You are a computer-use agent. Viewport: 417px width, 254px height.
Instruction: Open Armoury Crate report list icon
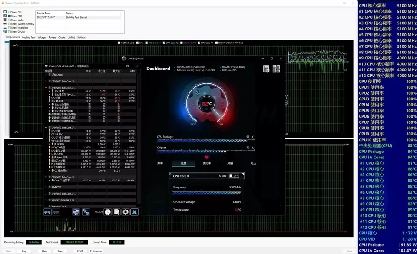[266, 69]
